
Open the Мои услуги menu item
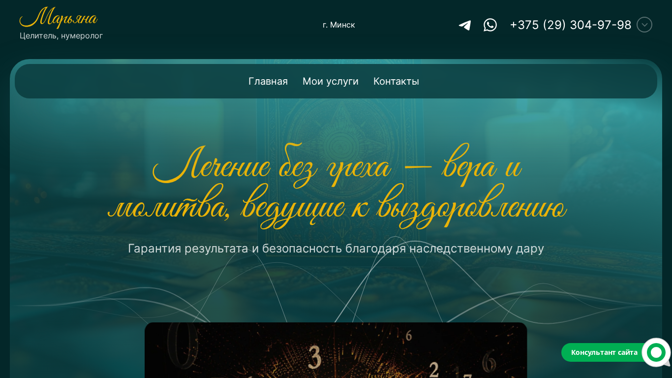point(331,81)
